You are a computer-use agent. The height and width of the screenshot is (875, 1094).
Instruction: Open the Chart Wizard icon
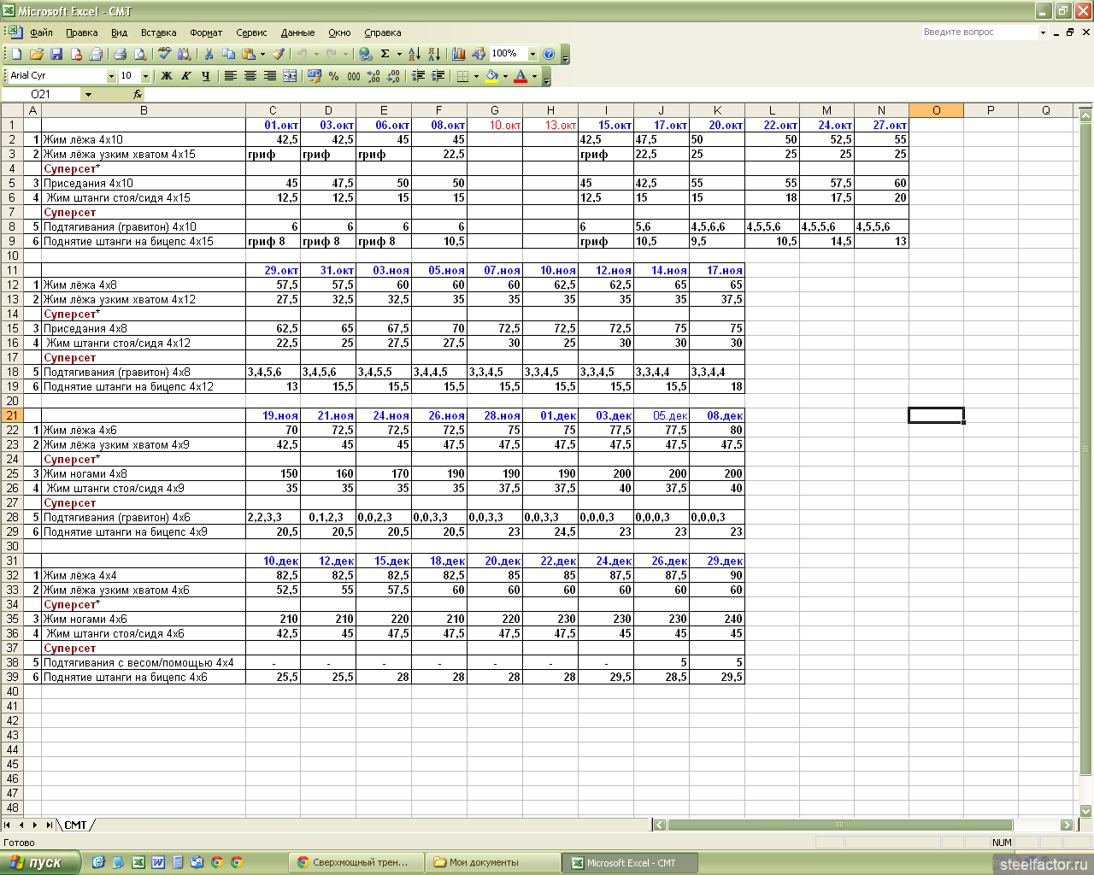coord(459,54)
